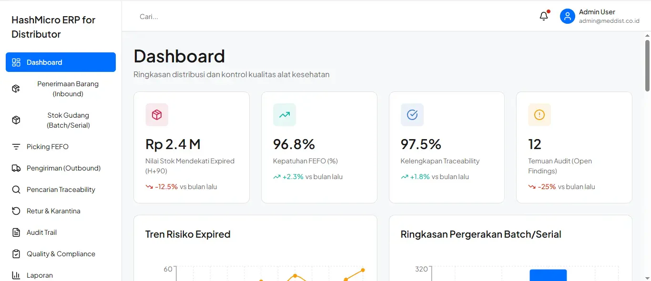This screenshot has height=281, width=651.
Task: Click the Penerimaan Barang box icon
Action: click(x=16, y=89)
